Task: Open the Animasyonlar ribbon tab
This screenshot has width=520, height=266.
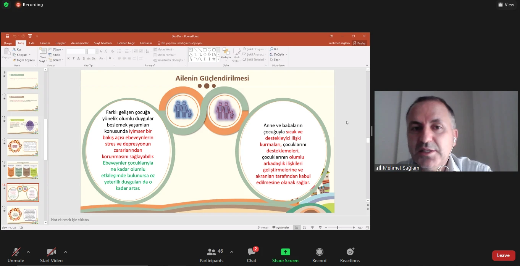Action: click(80, 43)
